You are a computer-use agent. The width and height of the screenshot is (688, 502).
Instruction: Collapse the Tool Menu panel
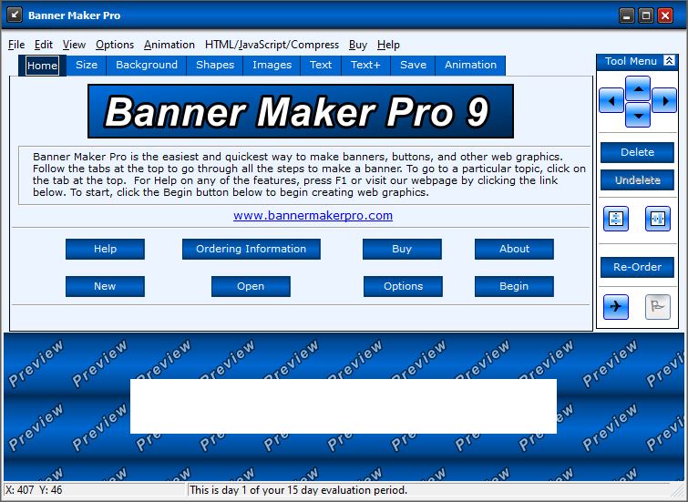(669, 60)
